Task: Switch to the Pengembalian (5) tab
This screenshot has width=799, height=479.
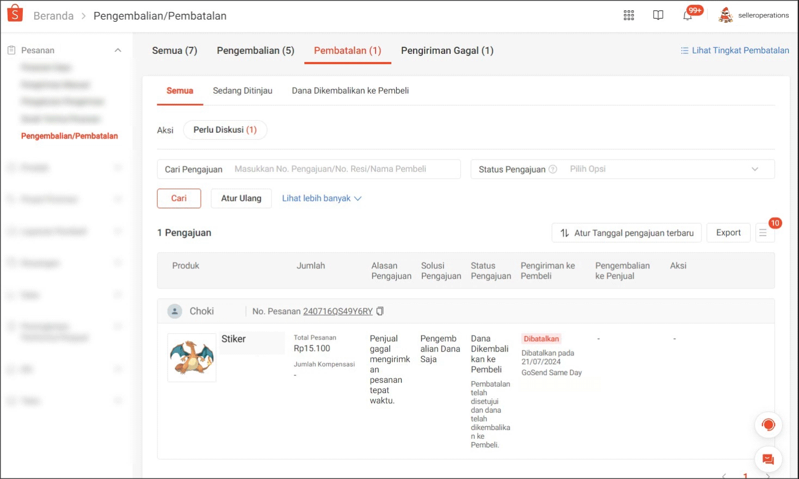Action: [x=255, y=51]
